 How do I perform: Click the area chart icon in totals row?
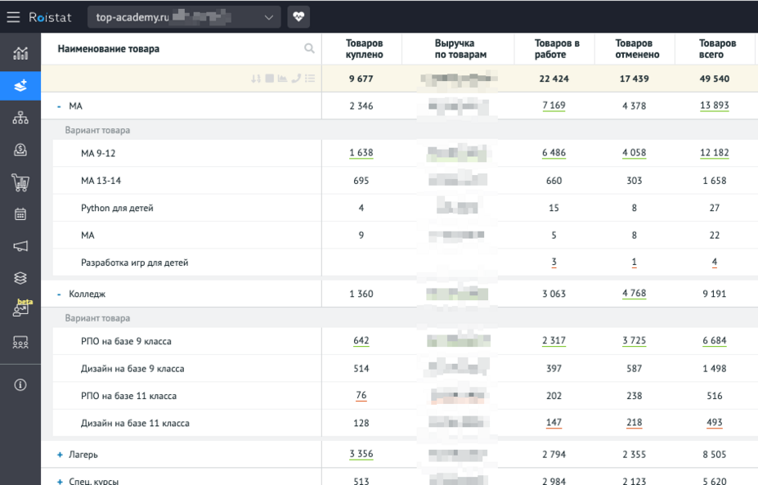point(282,79)
